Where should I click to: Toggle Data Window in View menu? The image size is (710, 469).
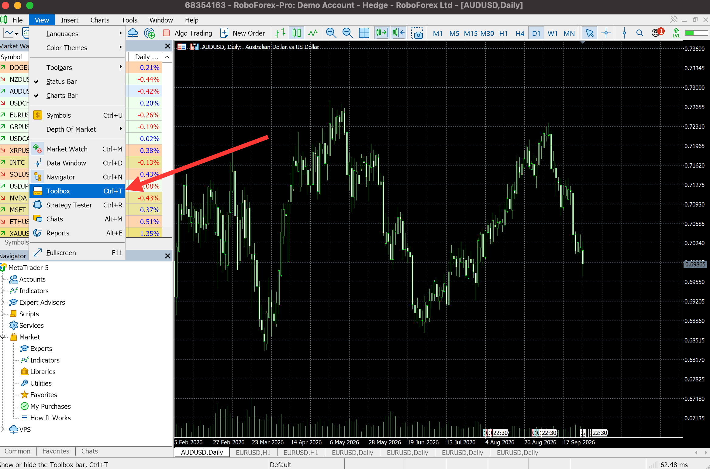point(77,163)
